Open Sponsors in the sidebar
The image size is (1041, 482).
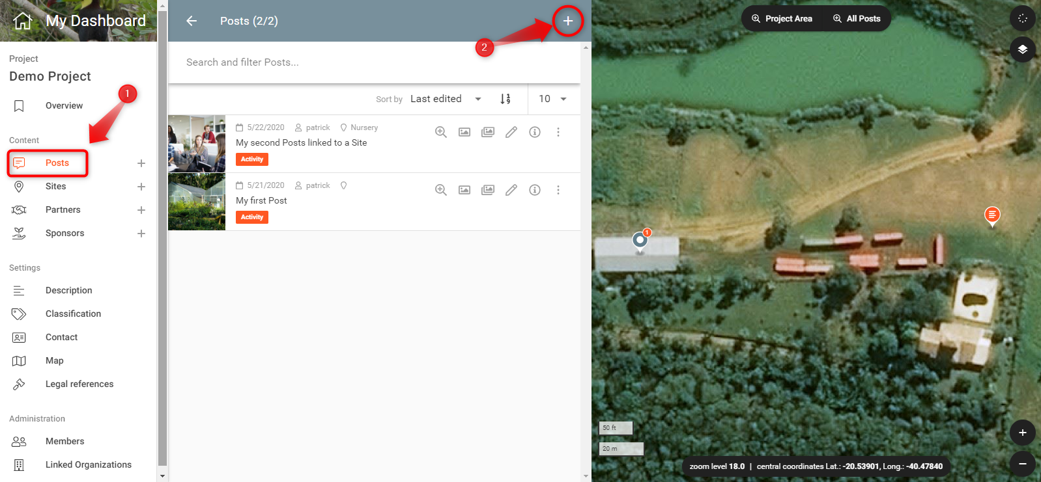pyautogui.click(x=65, y=234)
